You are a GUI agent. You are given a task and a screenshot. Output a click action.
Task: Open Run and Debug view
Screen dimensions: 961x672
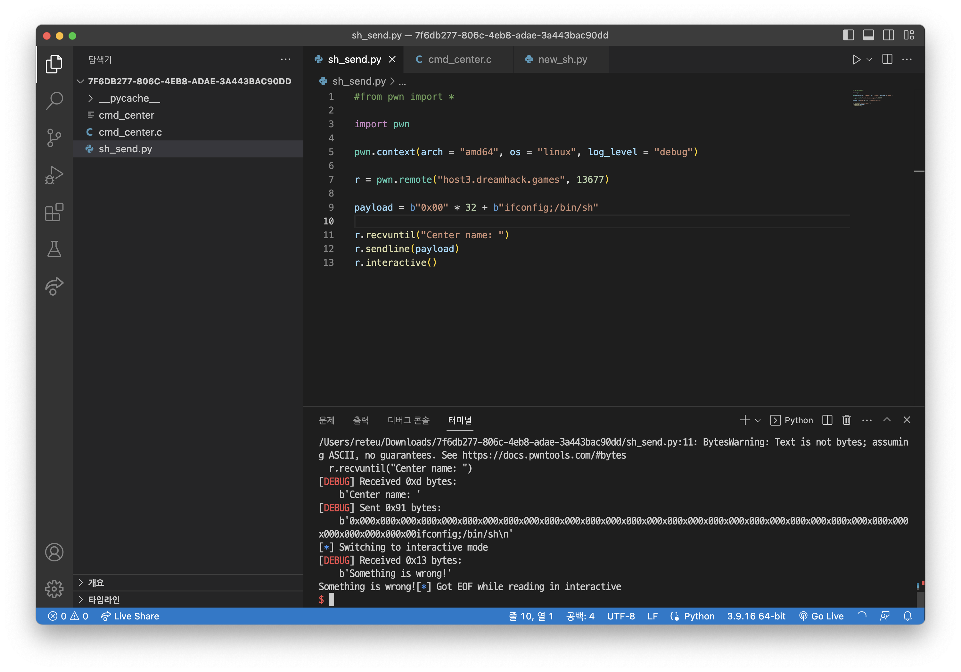tap(54, 175)
